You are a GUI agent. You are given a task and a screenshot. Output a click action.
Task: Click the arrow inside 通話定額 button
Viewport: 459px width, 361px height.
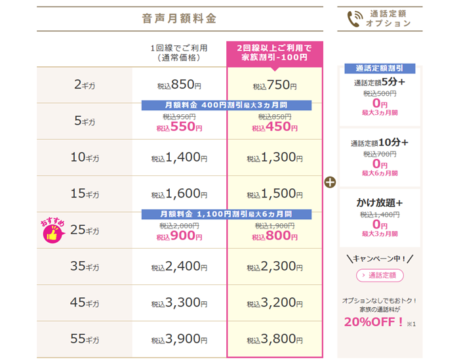363,276
